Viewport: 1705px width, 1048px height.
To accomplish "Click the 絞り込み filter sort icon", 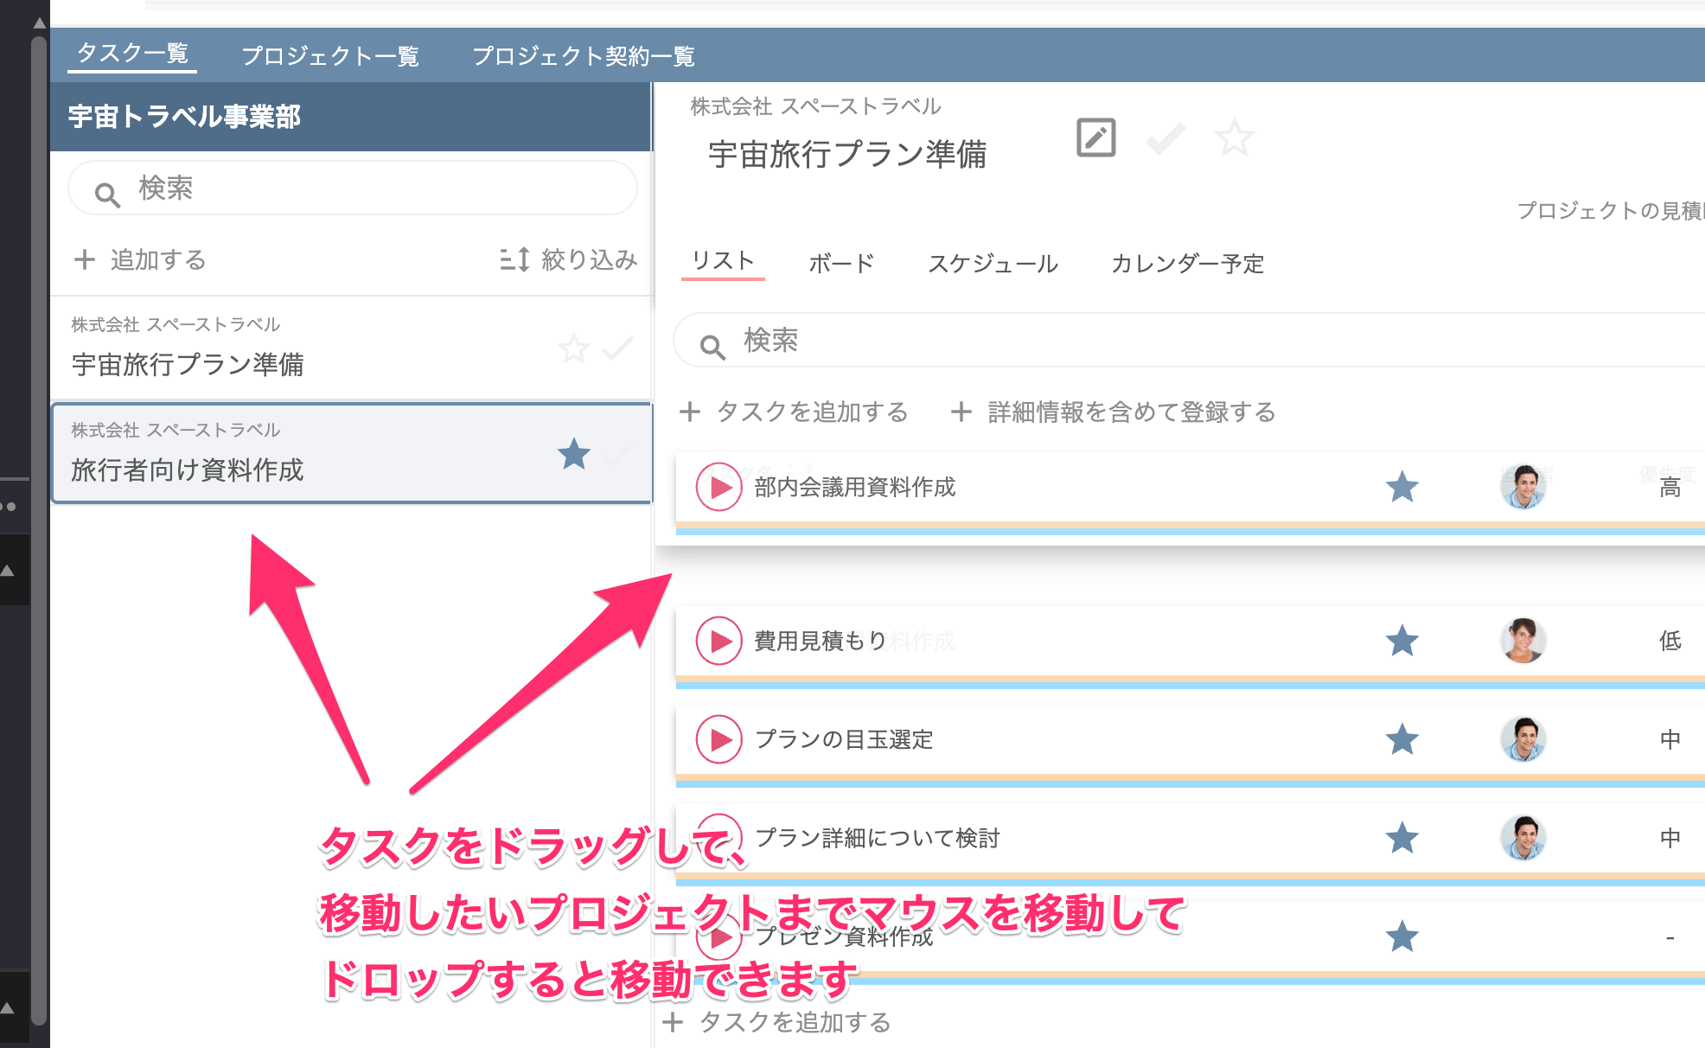I will [x=514, y=259].
